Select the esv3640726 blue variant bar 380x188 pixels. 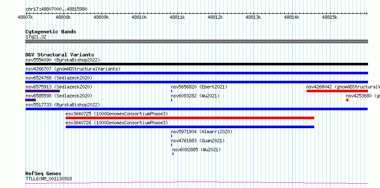click(x=190, y=127)
